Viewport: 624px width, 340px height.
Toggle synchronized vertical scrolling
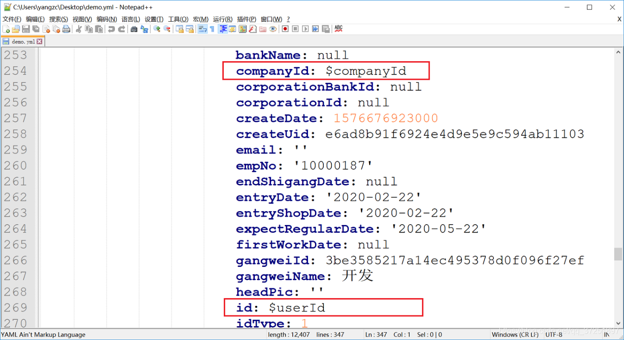coord(179,29)
